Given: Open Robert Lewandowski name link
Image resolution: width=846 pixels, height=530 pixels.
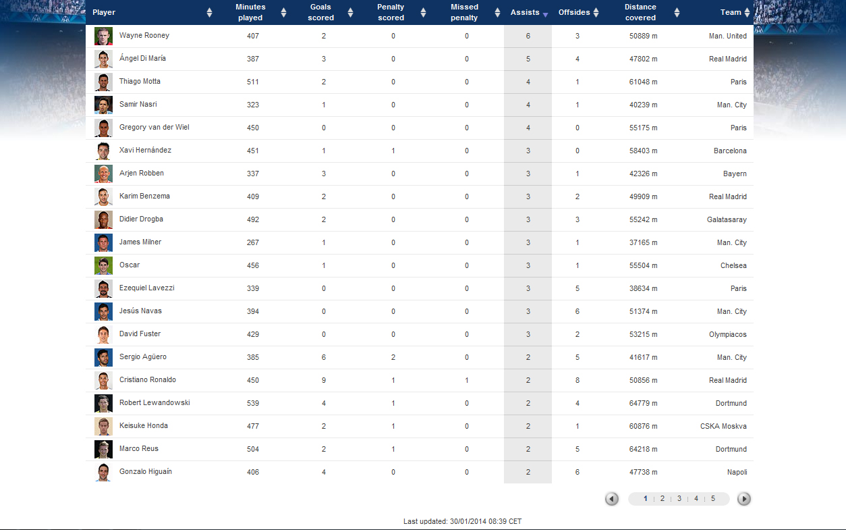Looking at the screenshot, I should (x=154, y=402).
